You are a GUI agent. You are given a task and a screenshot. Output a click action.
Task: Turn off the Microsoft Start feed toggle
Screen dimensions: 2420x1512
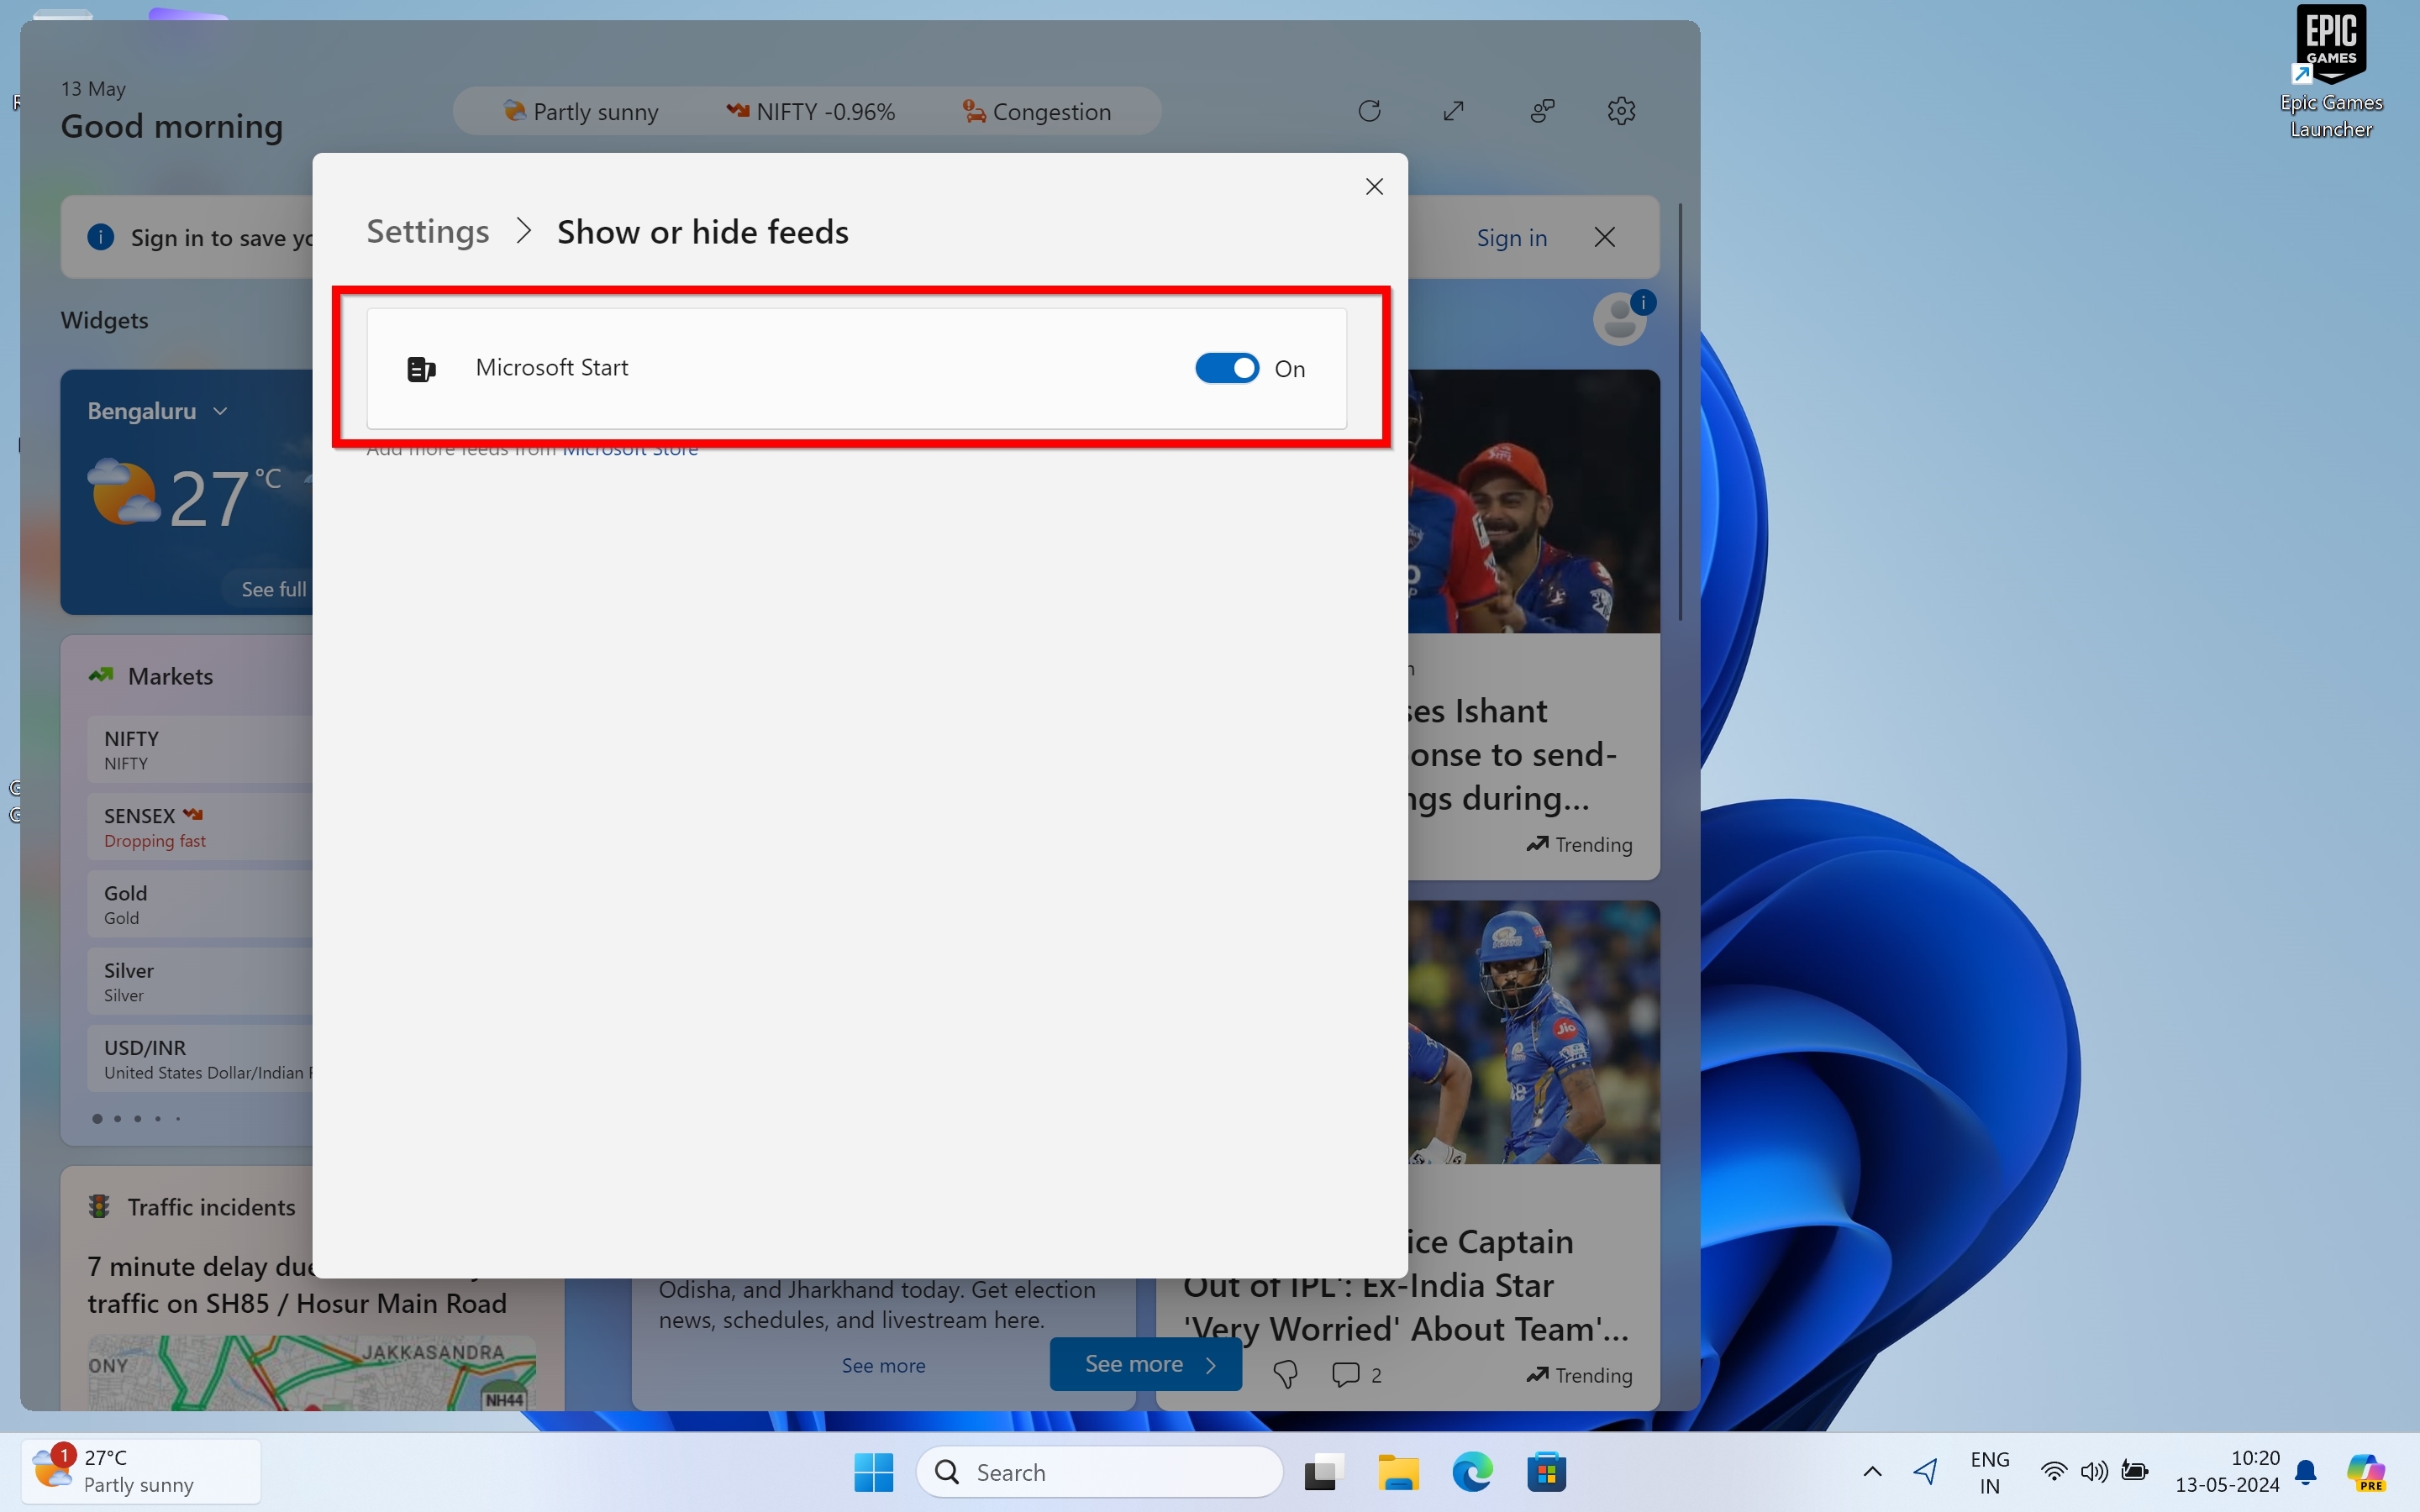[x=1227, y=368]
